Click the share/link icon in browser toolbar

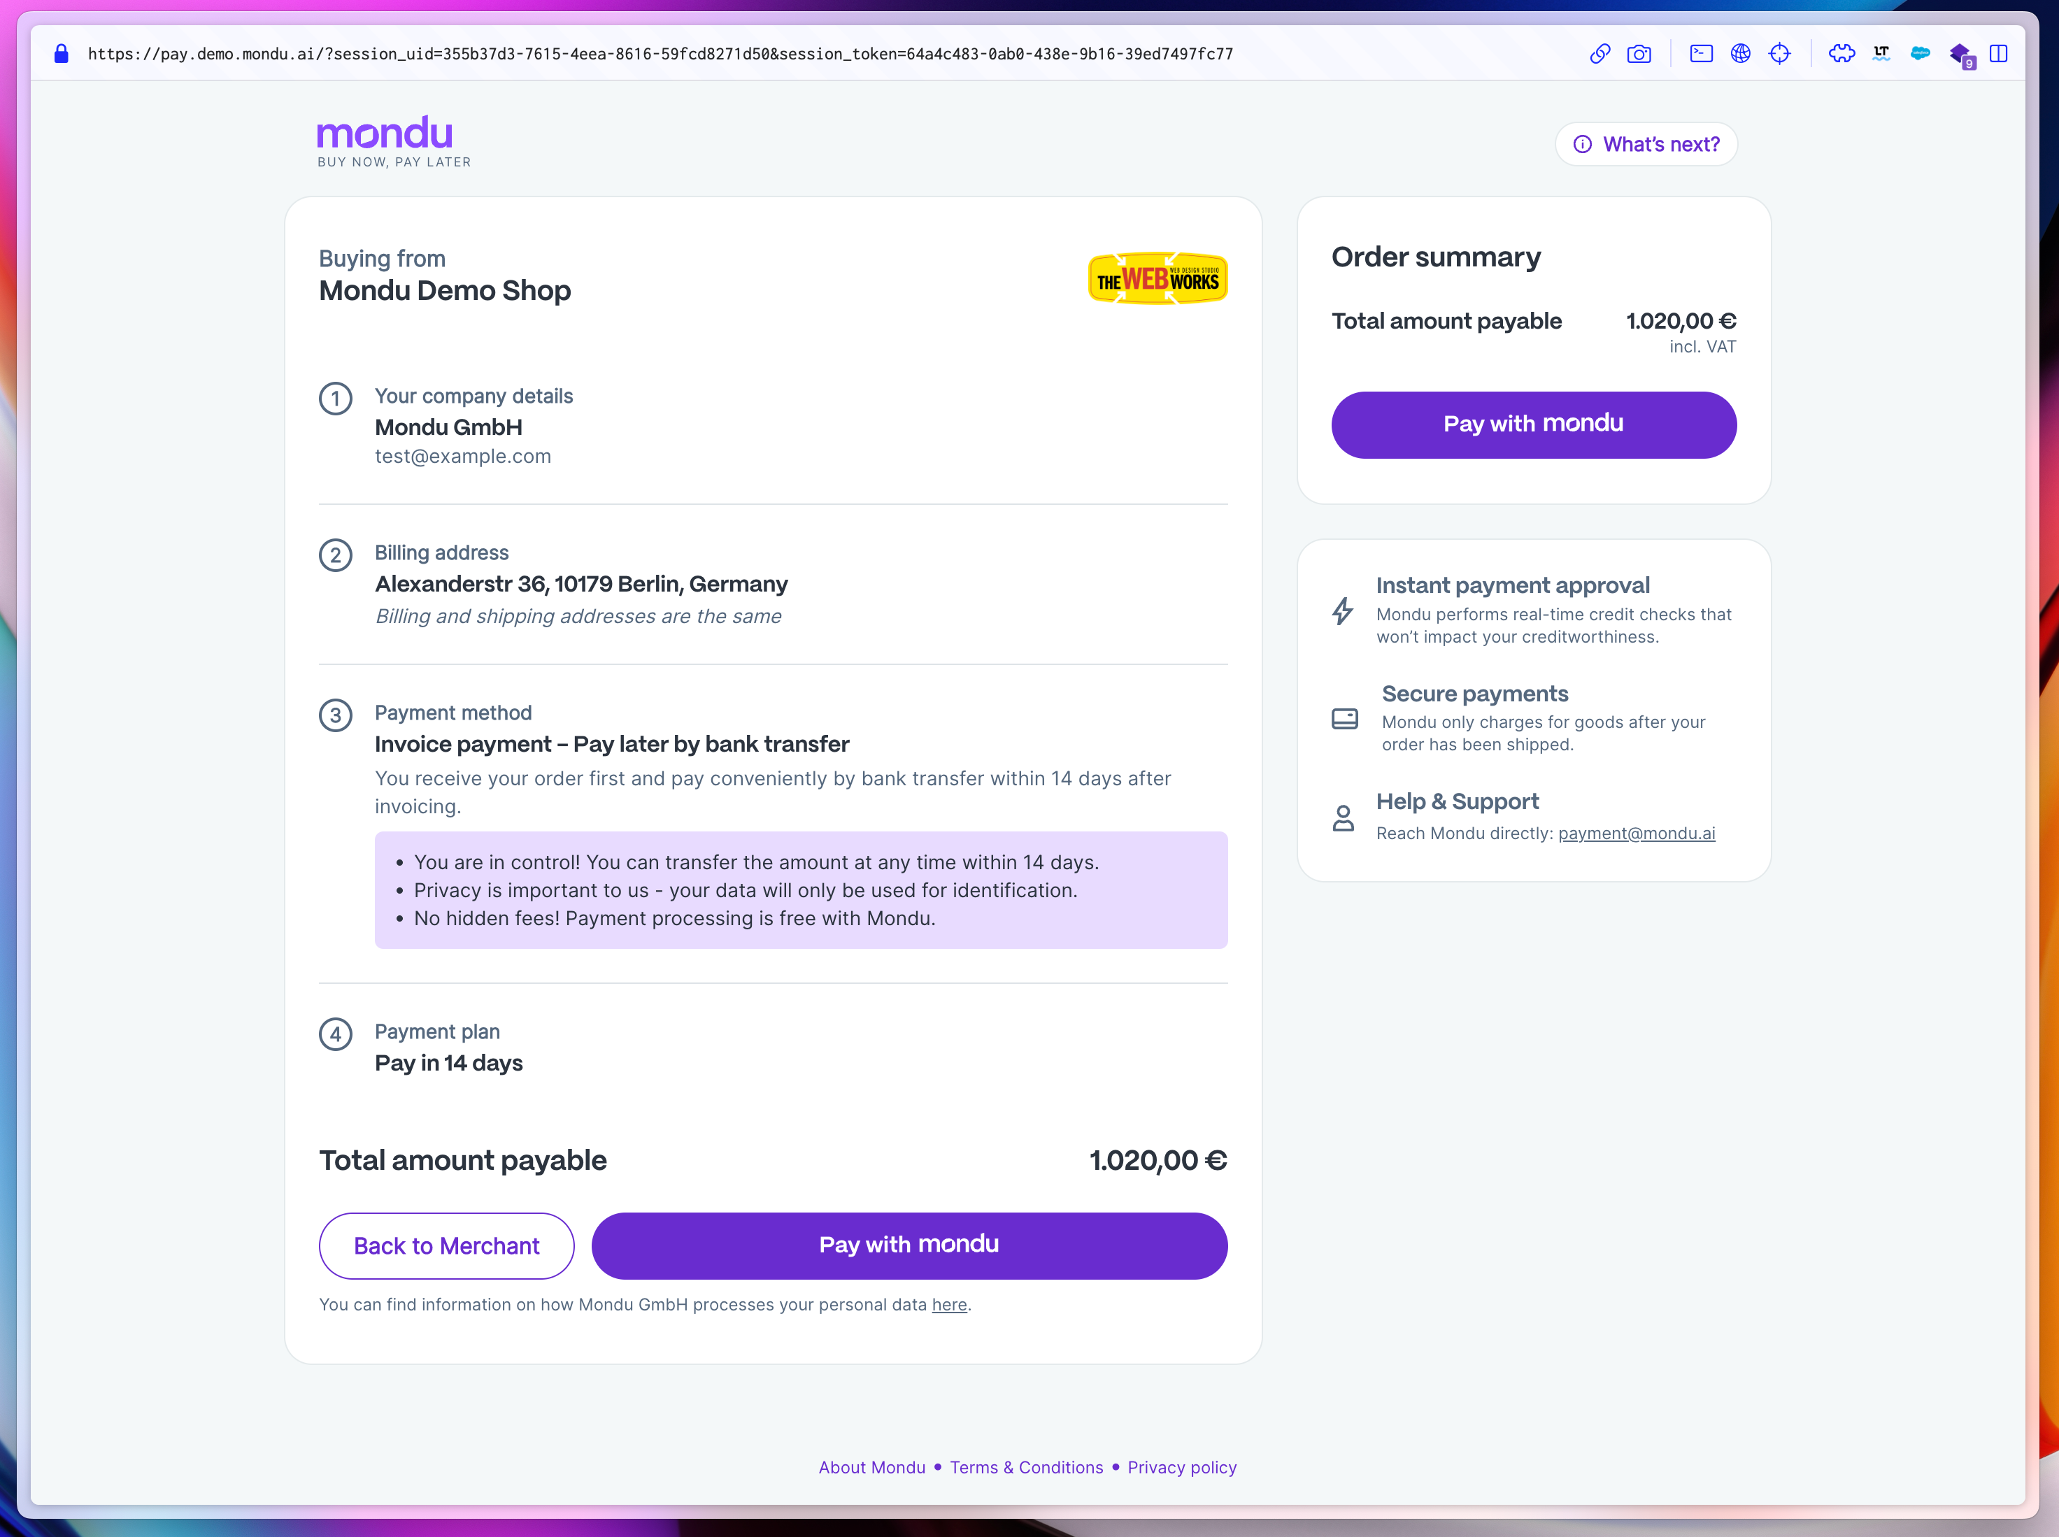(1599, 55)
